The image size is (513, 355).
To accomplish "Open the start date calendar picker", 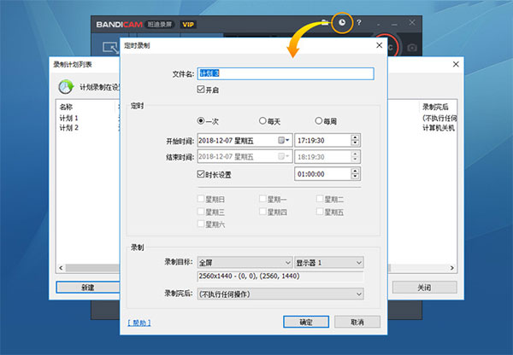I will click(284, 141).
